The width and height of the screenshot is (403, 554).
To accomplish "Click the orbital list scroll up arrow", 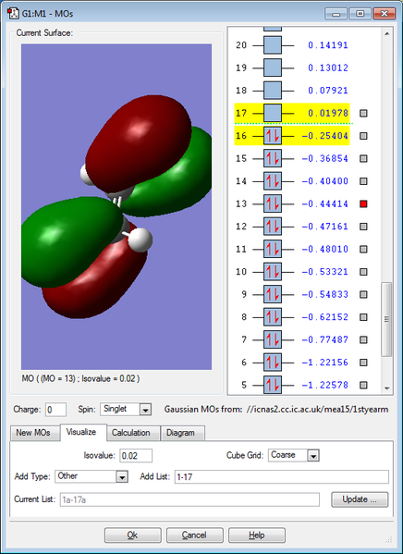I will [x=386, y=34].
